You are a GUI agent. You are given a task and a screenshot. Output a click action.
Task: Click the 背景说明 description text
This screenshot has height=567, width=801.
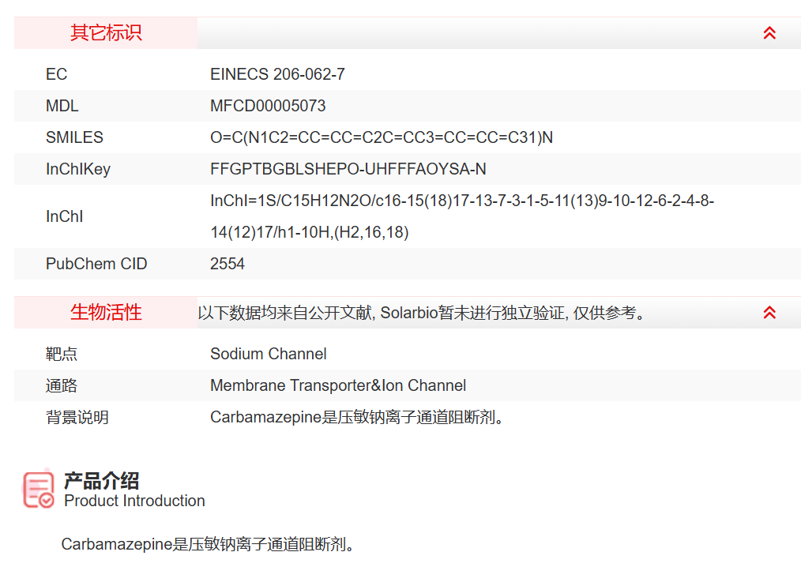point(356,417)
